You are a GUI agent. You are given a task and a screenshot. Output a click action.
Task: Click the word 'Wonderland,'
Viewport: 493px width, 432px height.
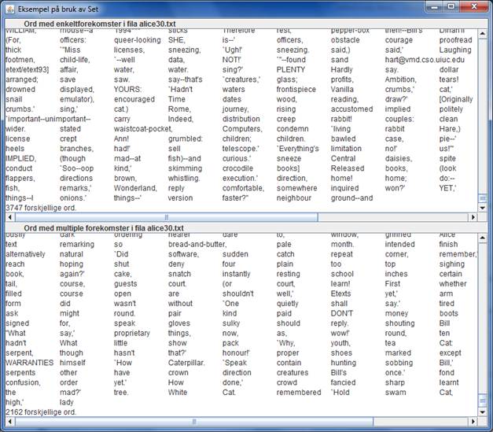[135, 188]
